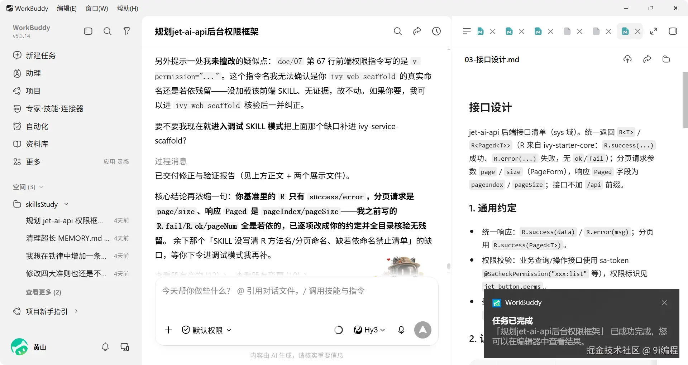Screen dimensions: 688x365
Task: Collapse the skillsStudy folder chevron
Action: coord(66,204)
